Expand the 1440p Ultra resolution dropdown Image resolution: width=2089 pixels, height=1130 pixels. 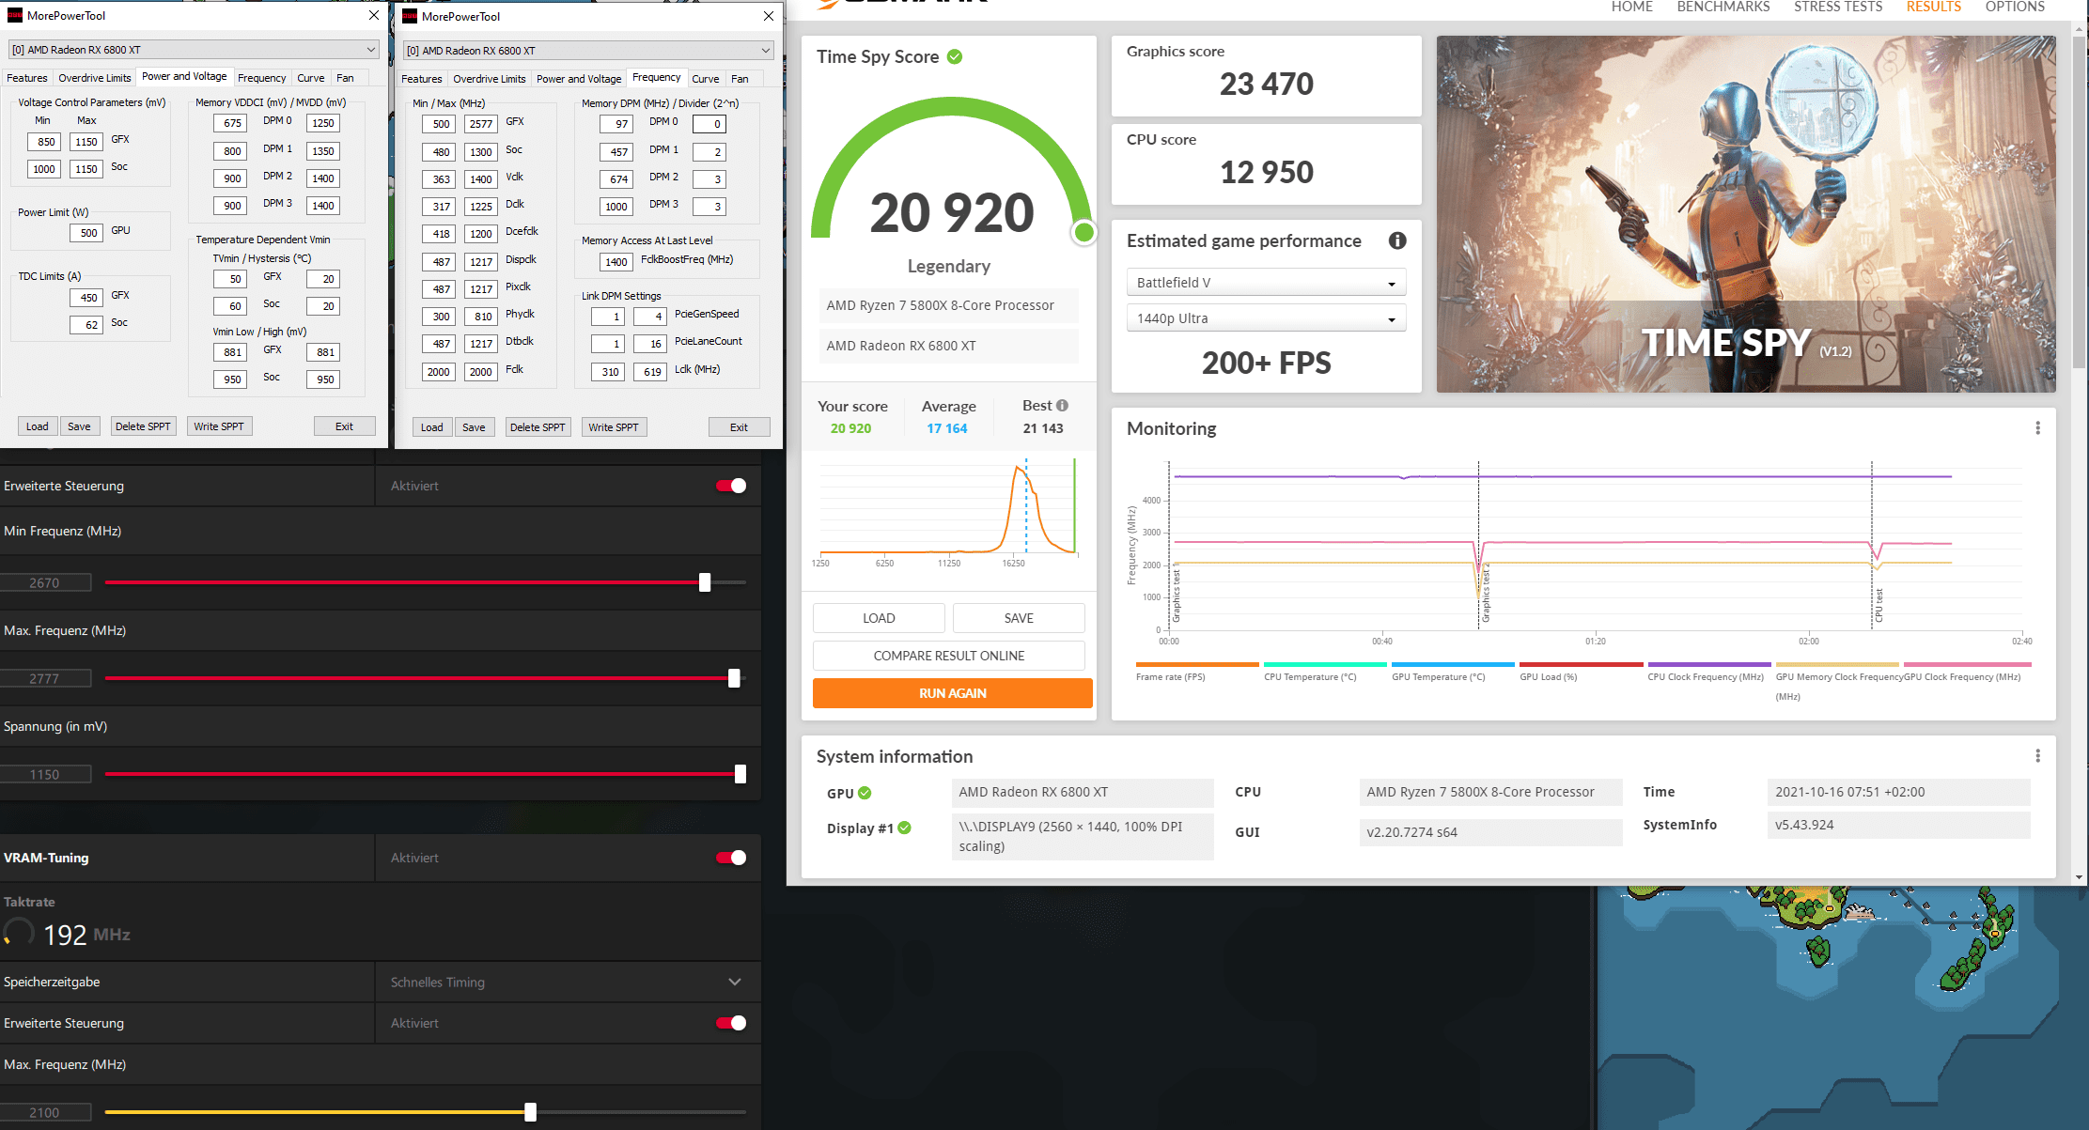tap(1265, 318)
